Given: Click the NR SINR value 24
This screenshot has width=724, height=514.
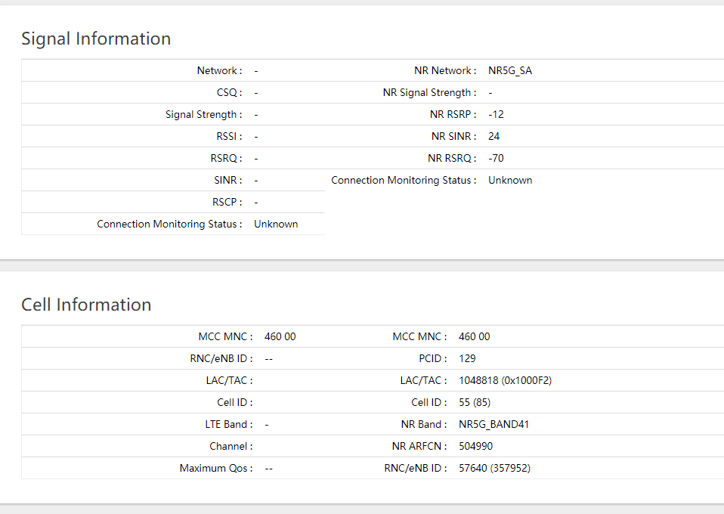Looking at the screenshot, I should [494, 137].
